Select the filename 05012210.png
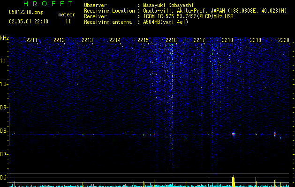Viewport: 295px width, 187px height. pos(26,12)
